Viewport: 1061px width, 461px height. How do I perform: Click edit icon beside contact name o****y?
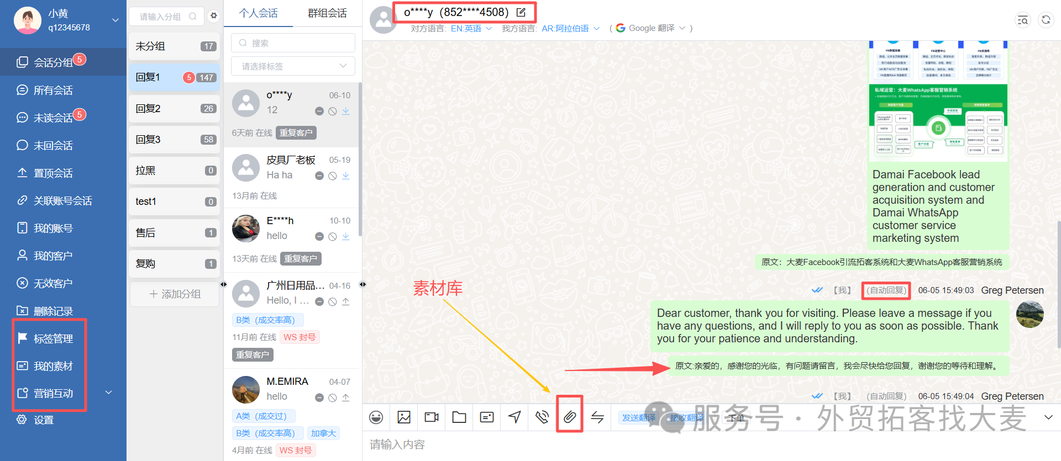(x=521, y=12)
